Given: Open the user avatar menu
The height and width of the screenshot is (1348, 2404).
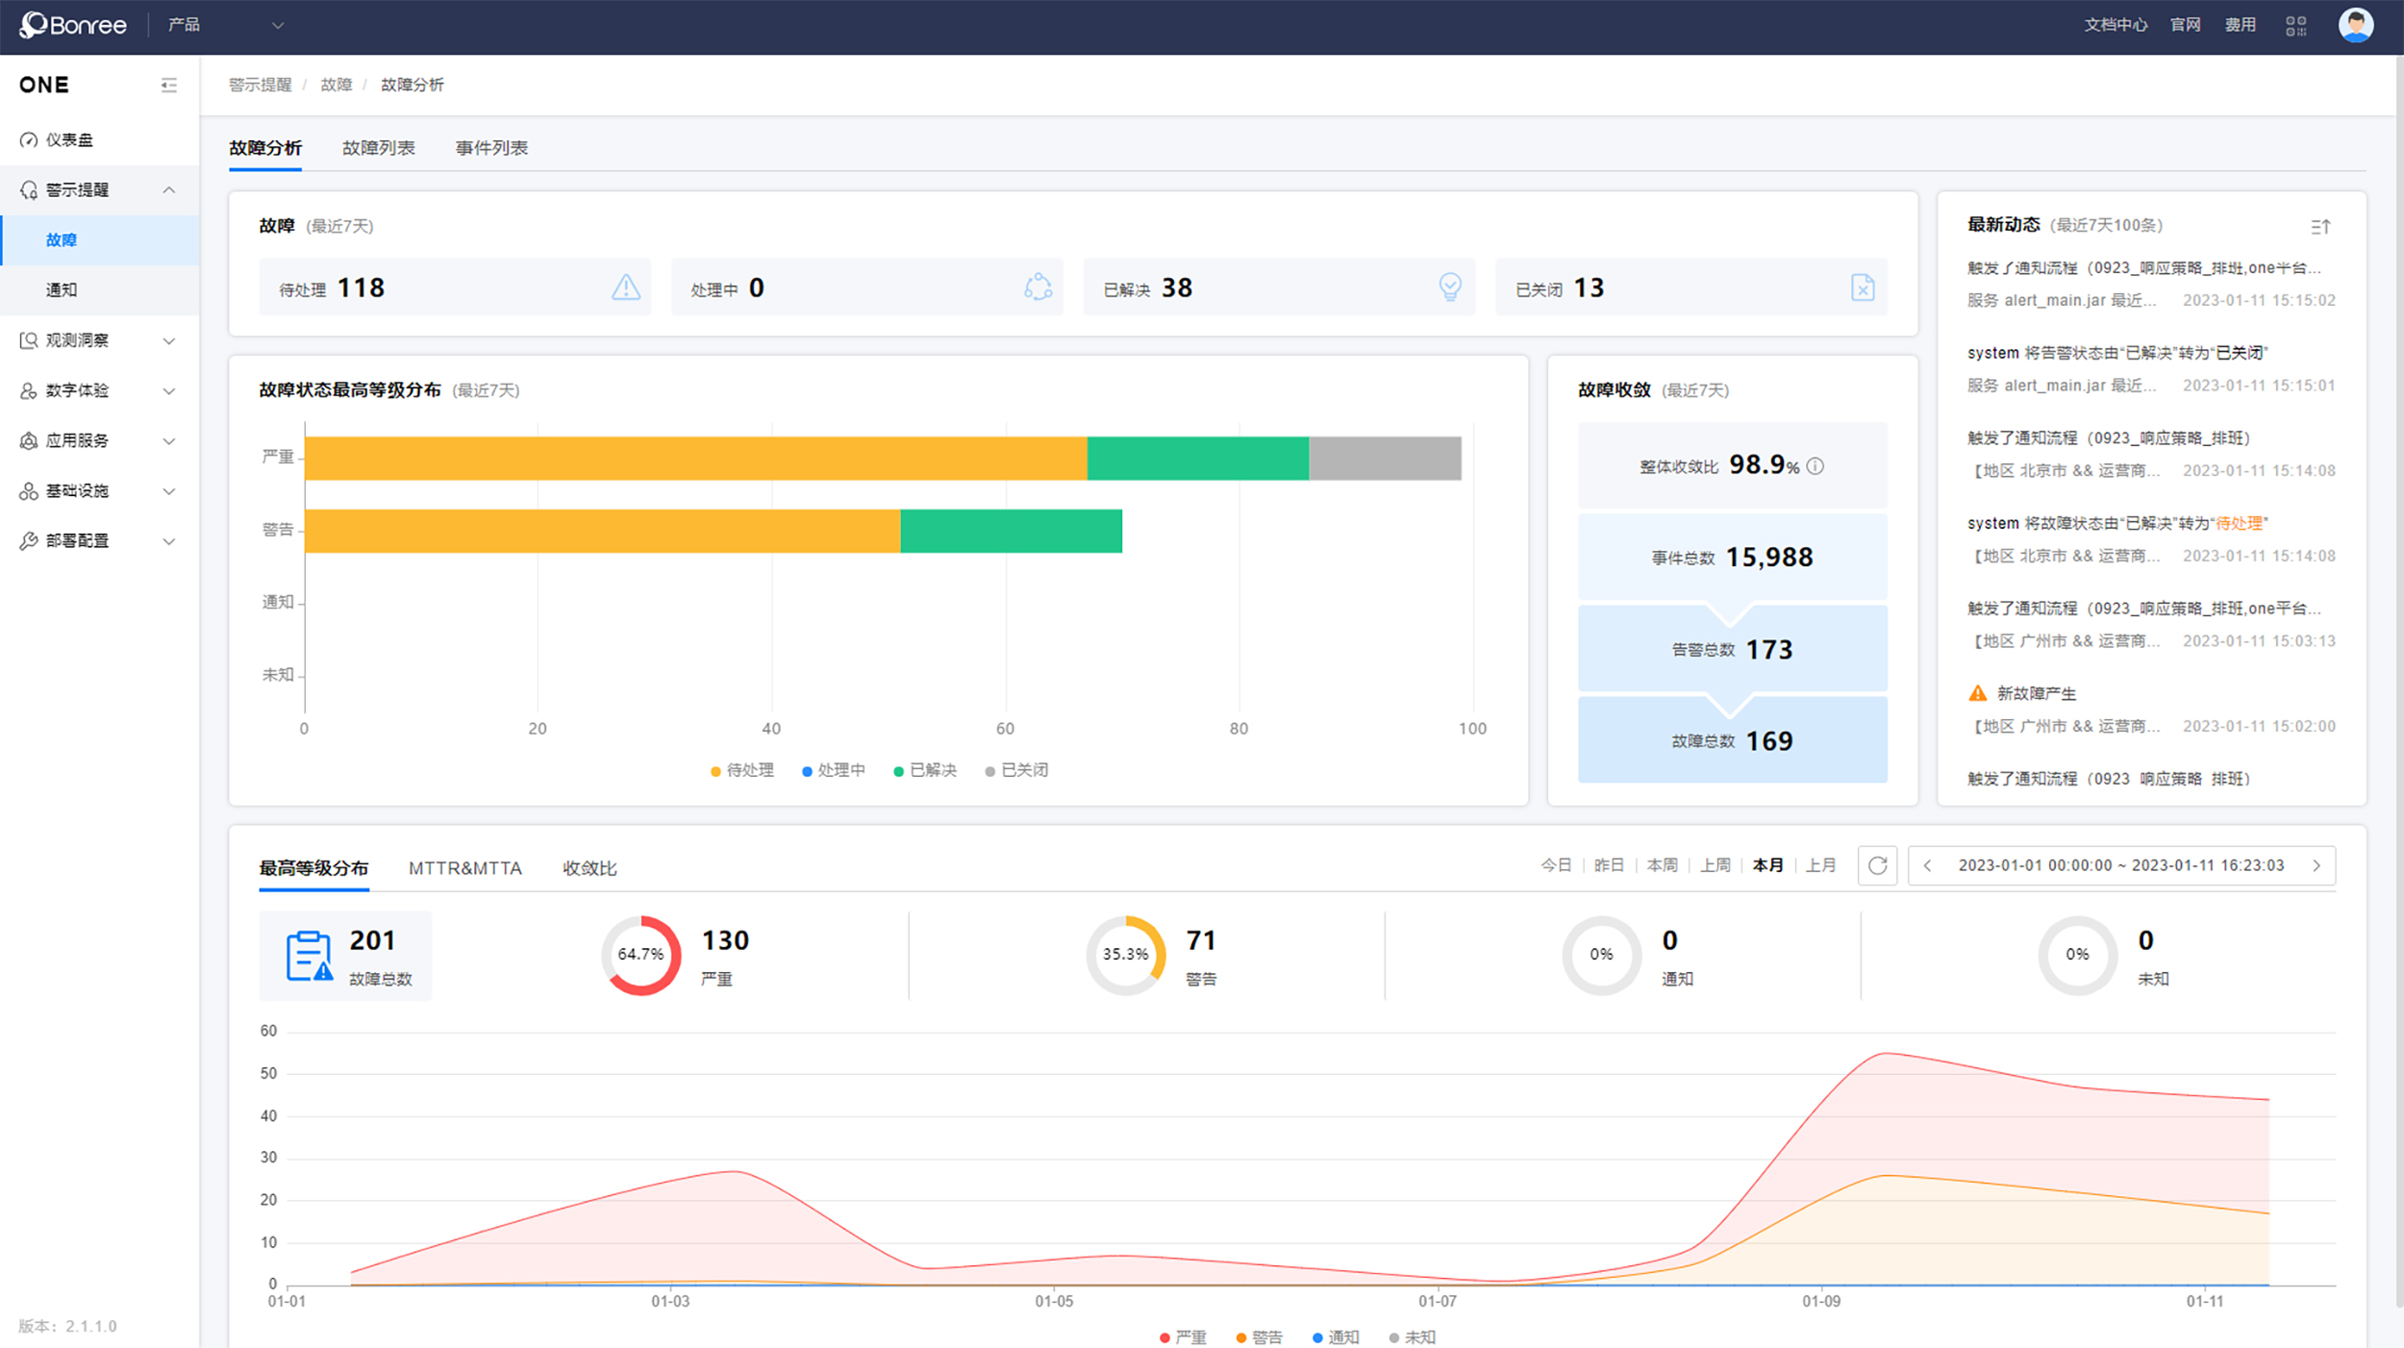Looking at the screenshot, I should tap(2355, 25).
